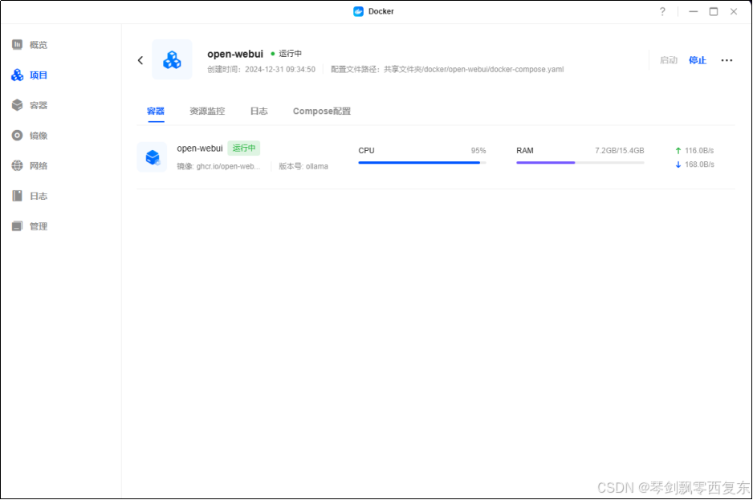The image size is (753, 500).
Task: Click the CPU usage progress bar
Action: tap(422, 163)
